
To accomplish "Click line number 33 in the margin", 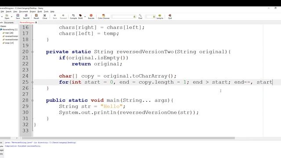I will 25,131.
